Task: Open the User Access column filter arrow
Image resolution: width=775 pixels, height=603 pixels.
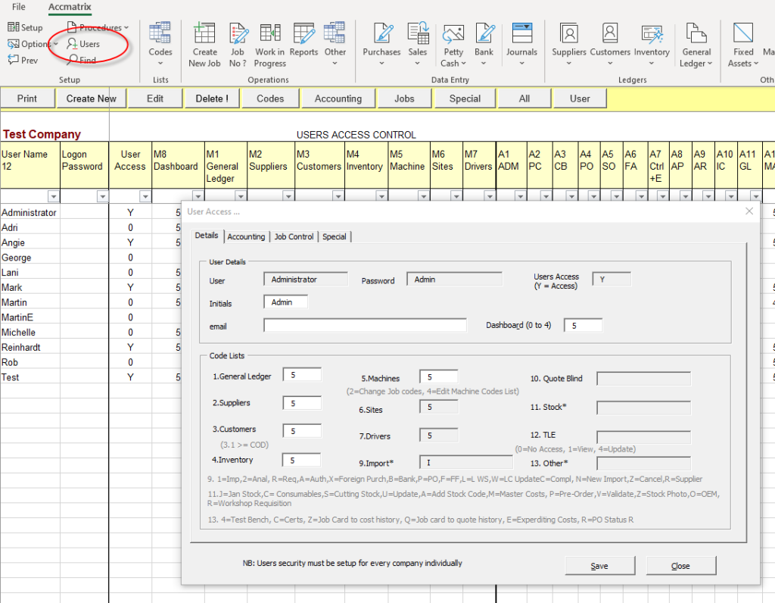Action: 145,196
